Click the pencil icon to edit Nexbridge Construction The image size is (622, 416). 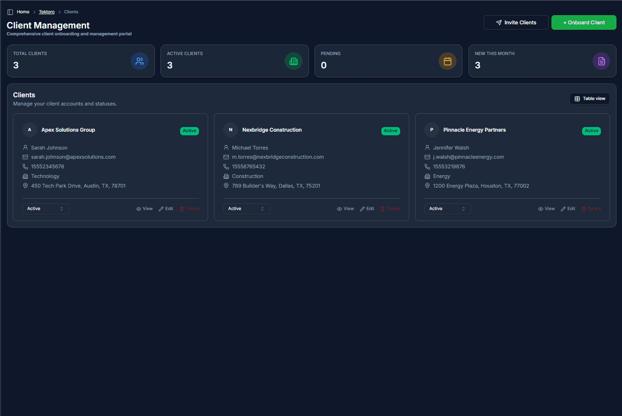[362, 208]
